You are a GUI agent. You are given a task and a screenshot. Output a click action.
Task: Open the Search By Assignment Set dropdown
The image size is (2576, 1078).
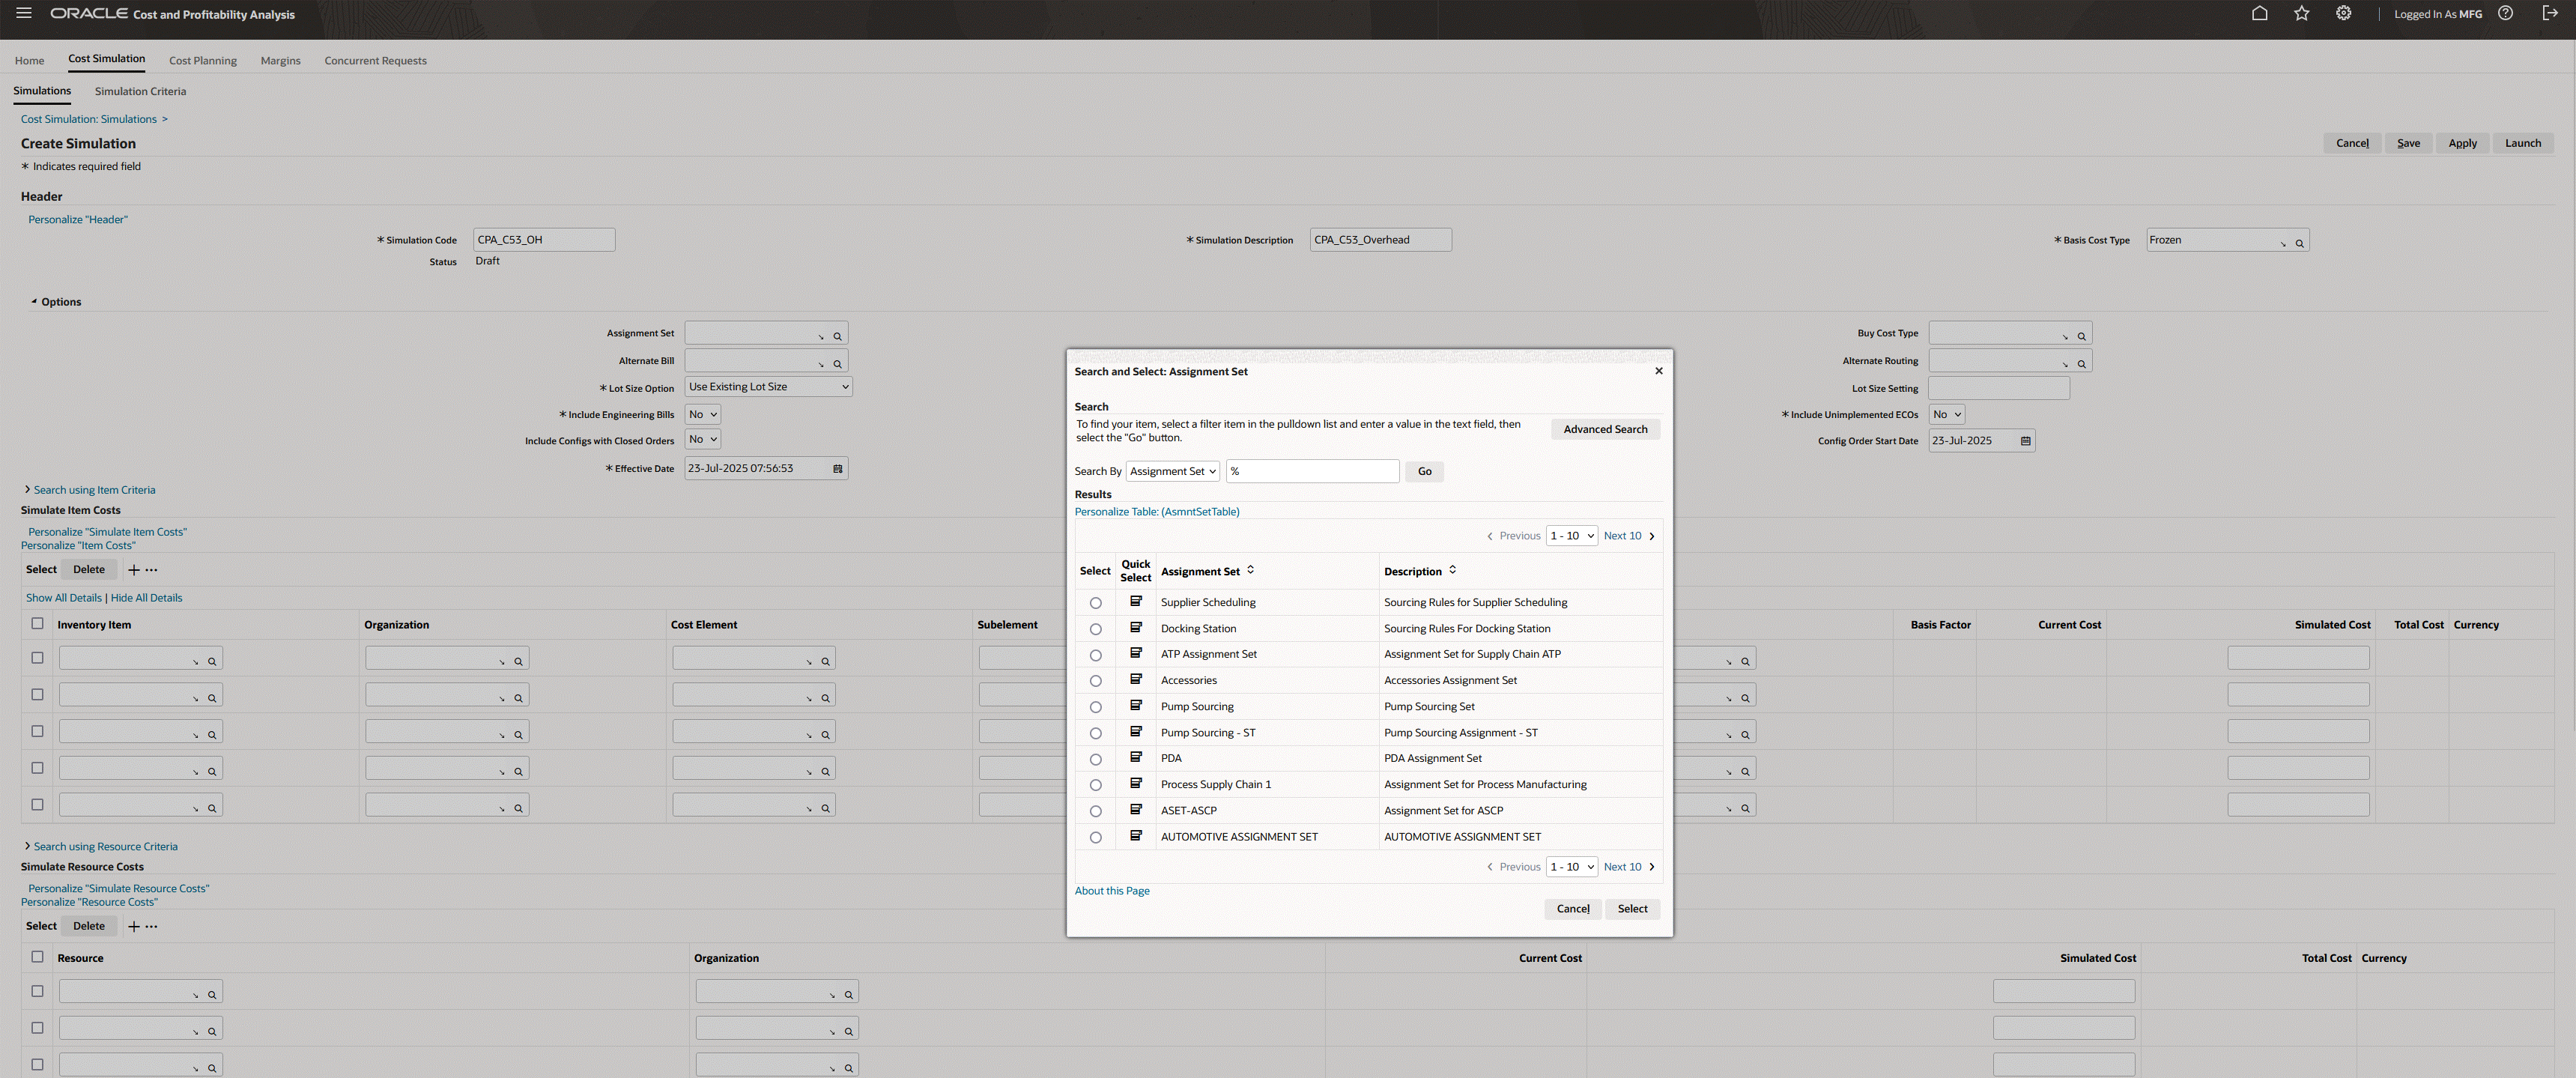1172,471
